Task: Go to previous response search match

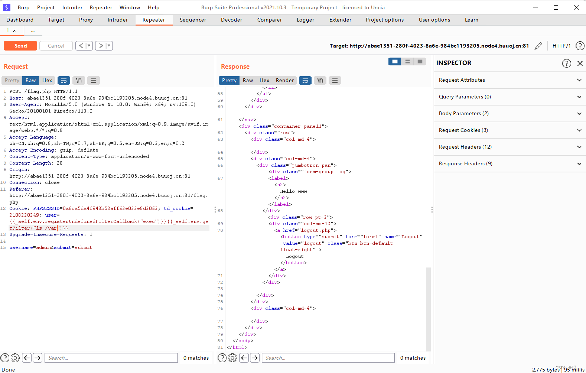Action: click(244, 358)
